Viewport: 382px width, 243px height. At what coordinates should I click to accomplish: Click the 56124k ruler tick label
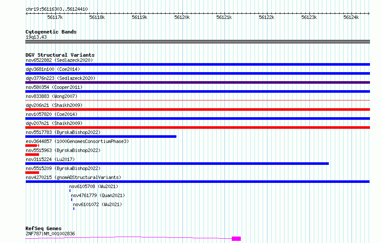(351, 17)
